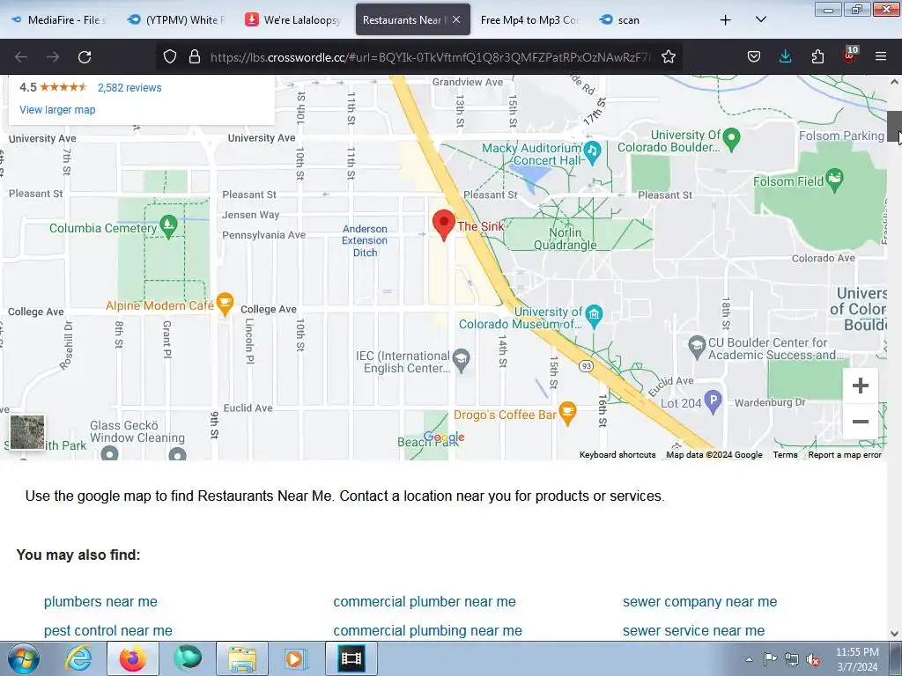
Task: Open Windows Media Player on taskbar
Action: 297,658
